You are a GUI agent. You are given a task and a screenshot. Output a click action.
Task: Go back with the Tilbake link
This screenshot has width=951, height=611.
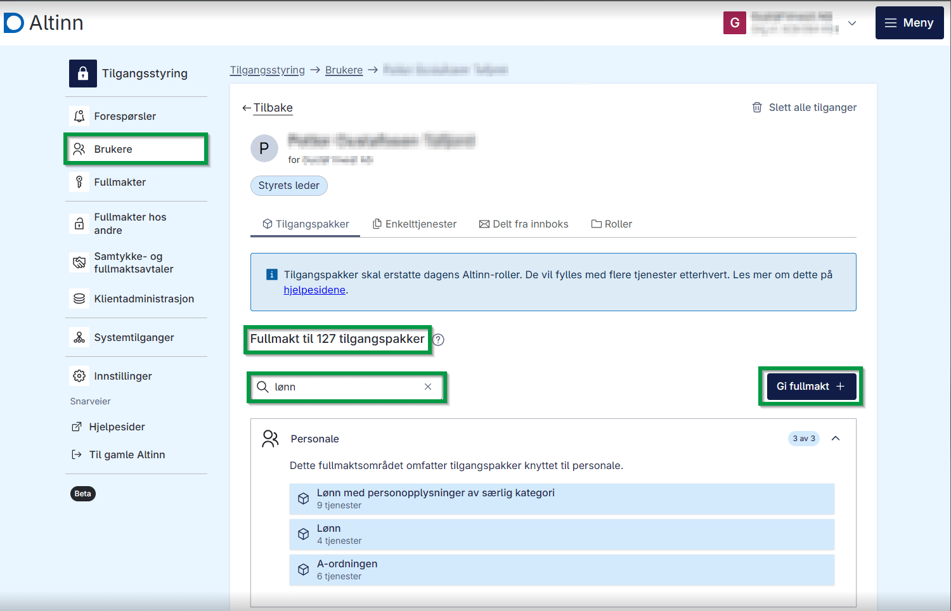pyautogui.click(x=268, y=108)
